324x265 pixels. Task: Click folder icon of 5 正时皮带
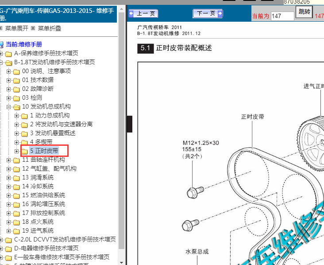[24, 152]
